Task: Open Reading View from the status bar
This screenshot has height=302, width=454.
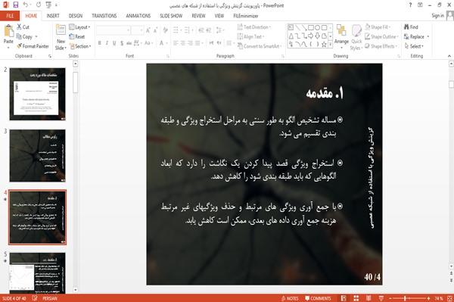Action: click(x=368, y=298)
